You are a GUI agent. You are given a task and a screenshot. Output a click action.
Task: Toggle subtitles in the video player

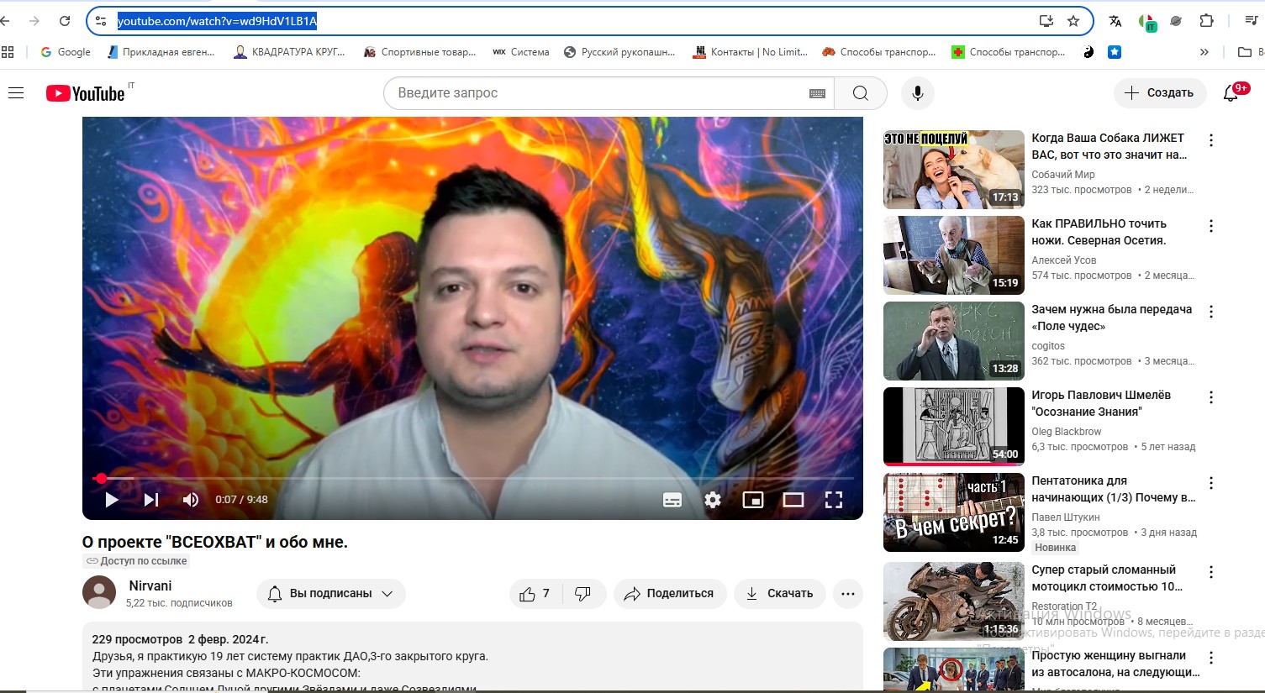672,500
